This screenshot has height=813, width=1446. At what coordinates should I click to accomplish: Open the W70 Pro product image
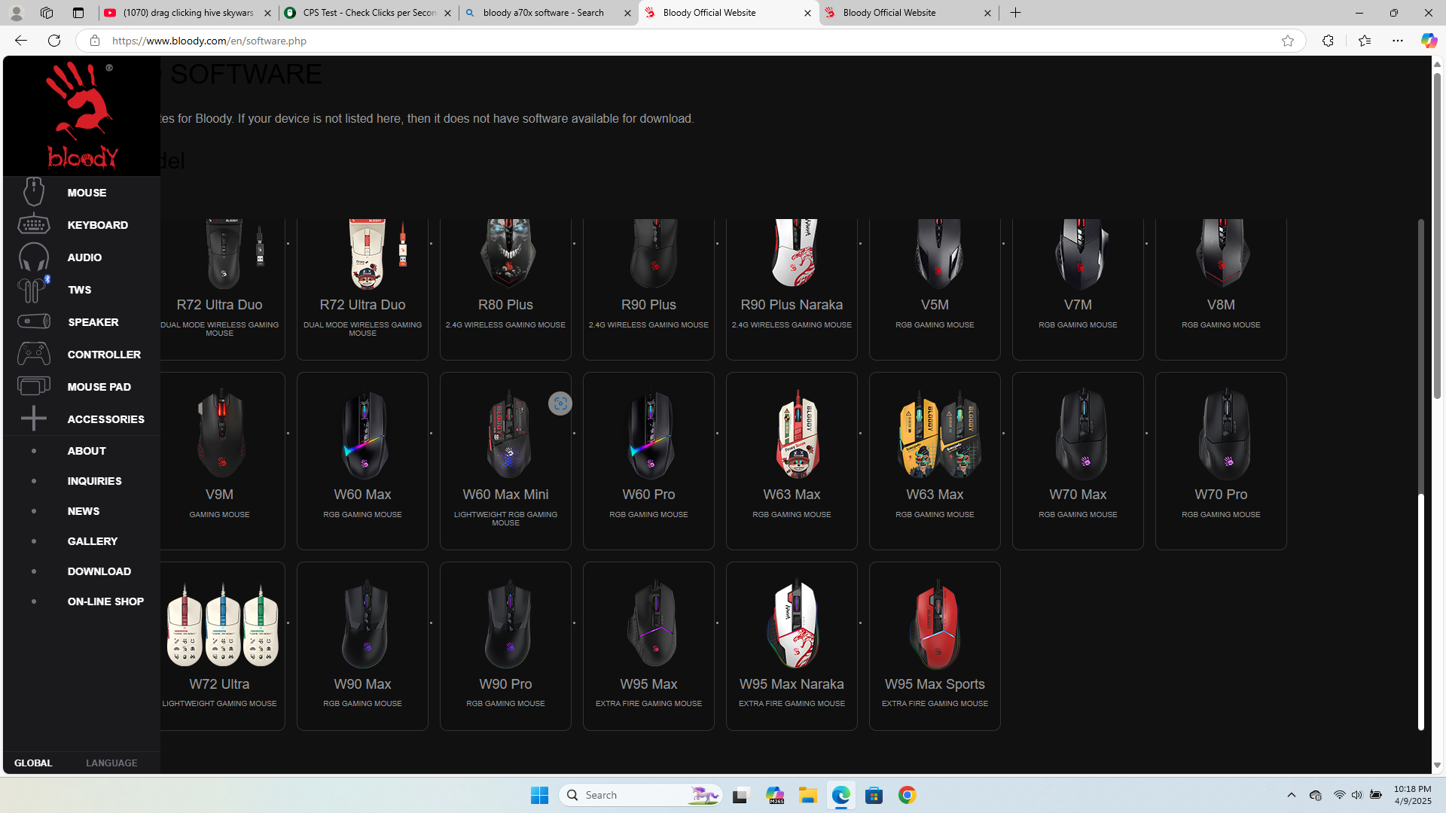(x=1225, y=434)
